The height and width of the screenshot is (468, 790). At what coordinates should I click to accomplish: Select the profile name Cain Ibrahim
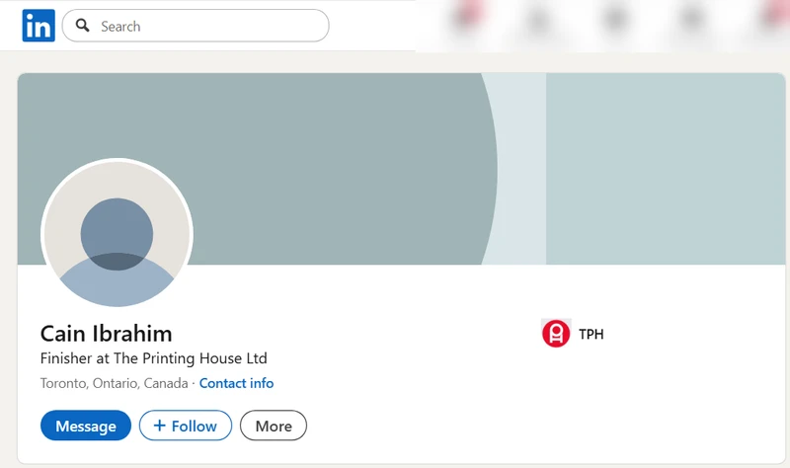click(x=106, y=333)
